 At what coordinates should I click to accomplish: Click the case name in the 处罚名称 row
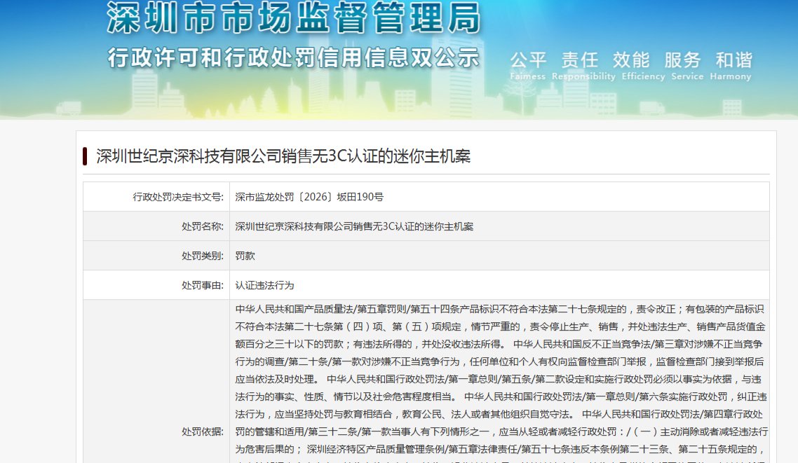click(354, 226)
